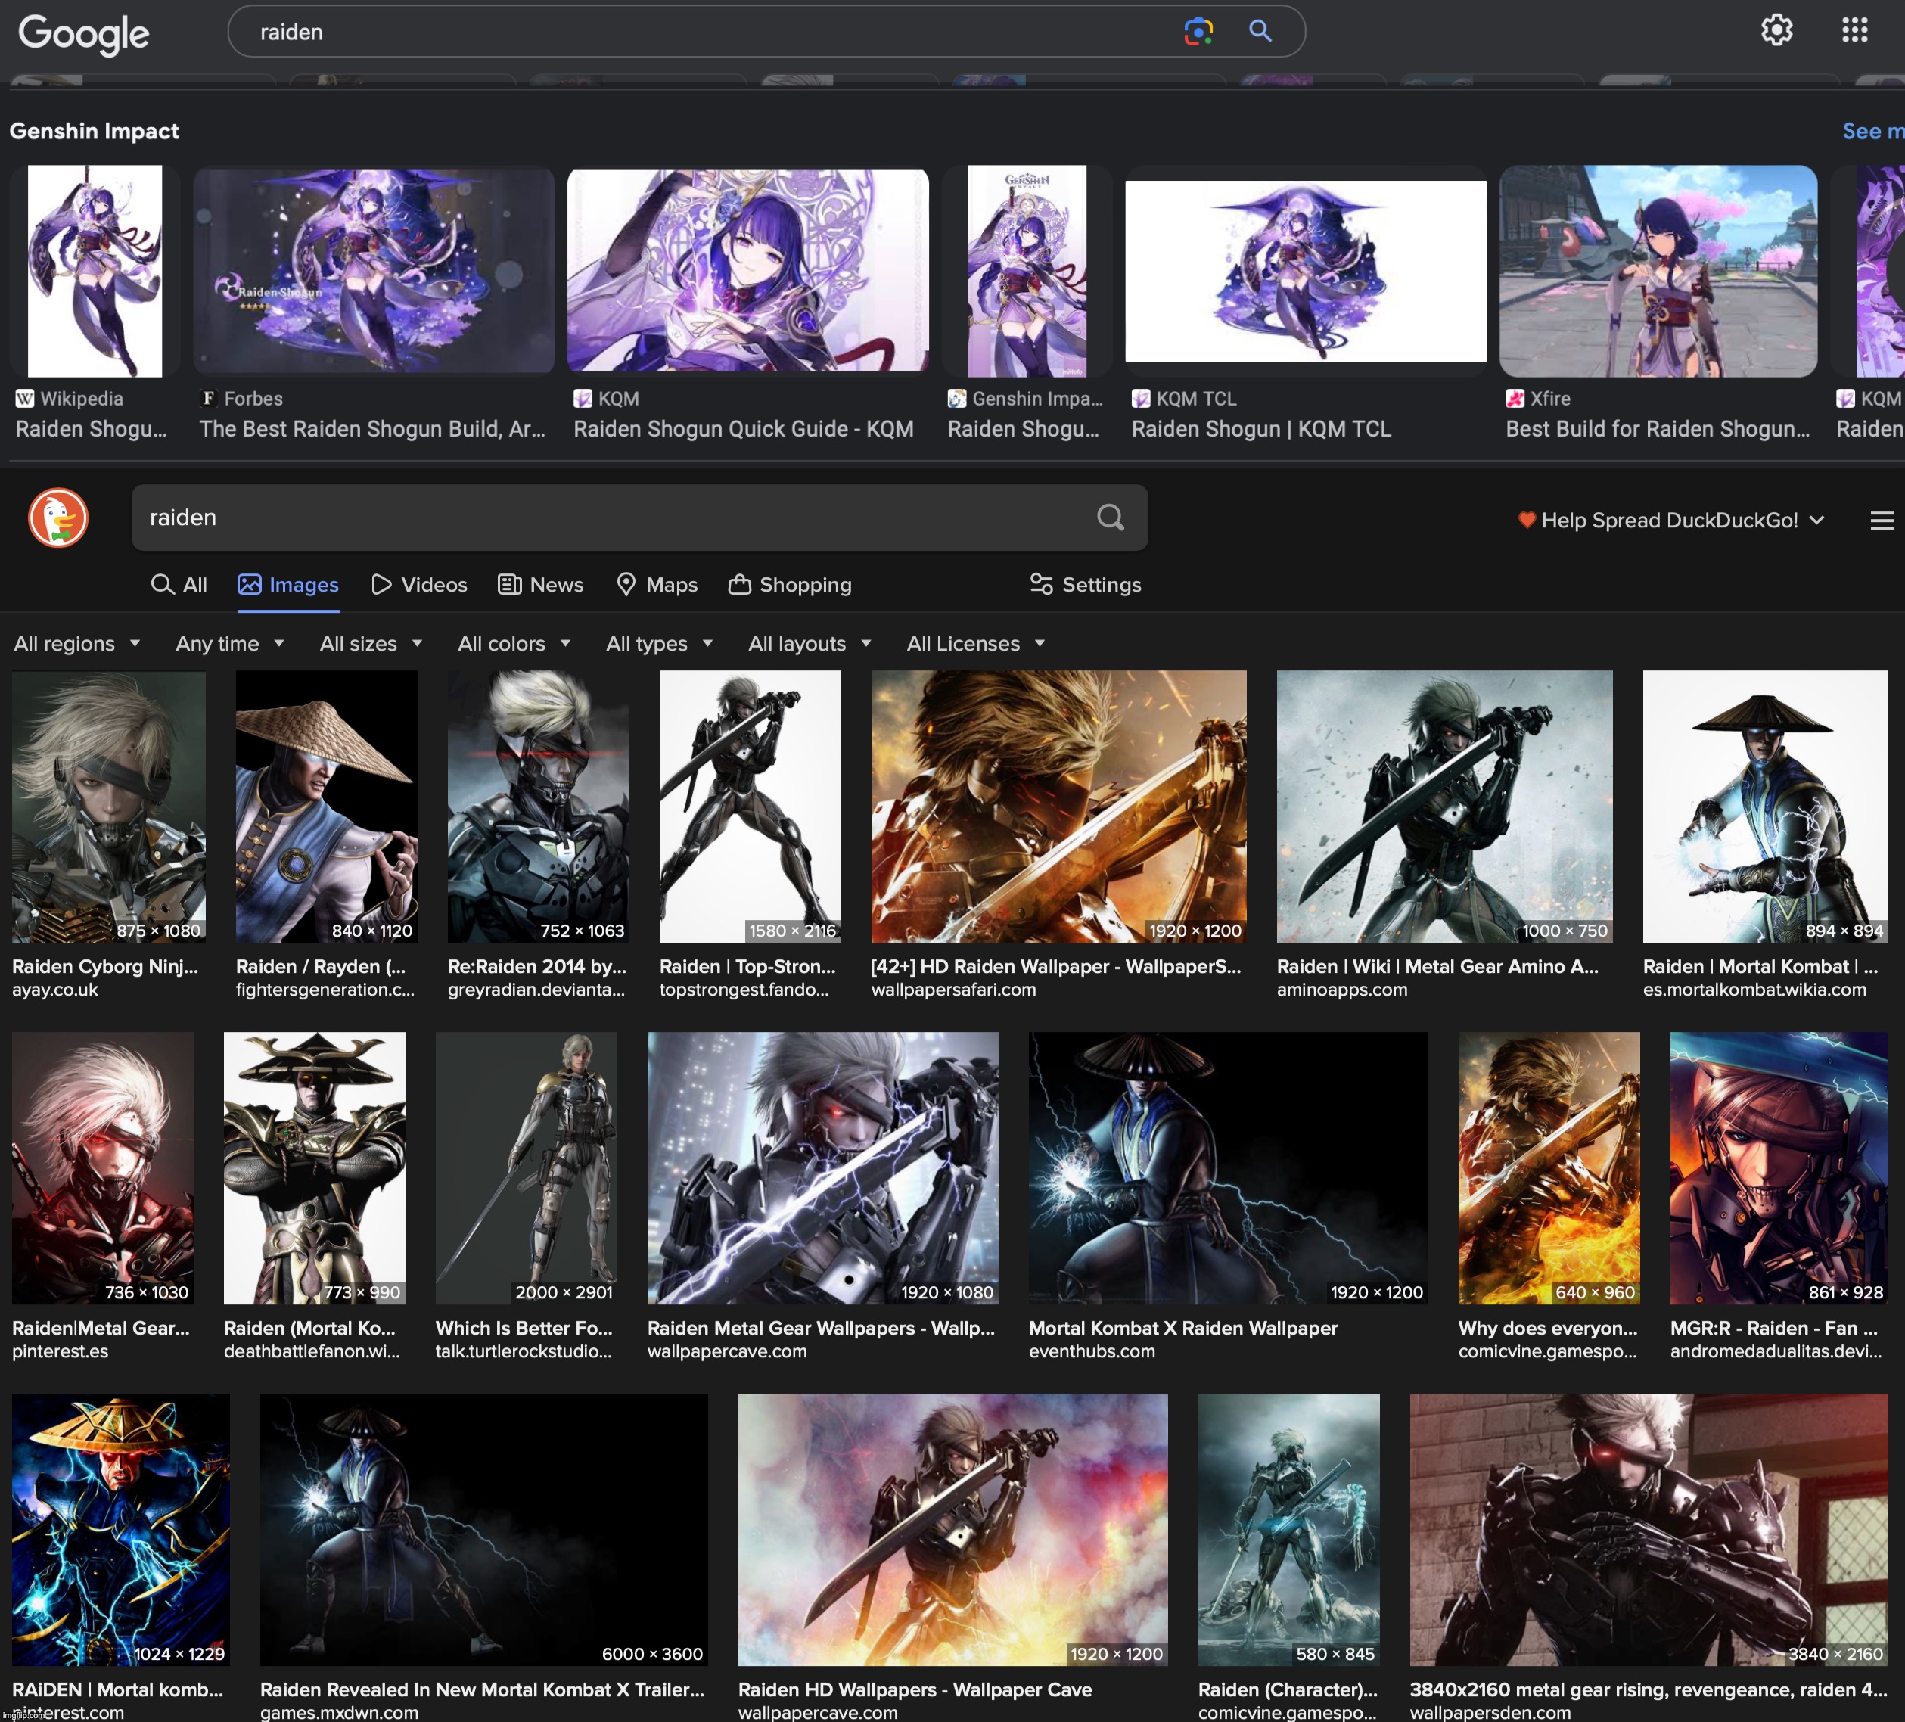Screen dimensions: 1905x1722
Task: Open Mortal Kombat X Raiden Wallpaper eventhubs image
Action: click(1229, 1168)
